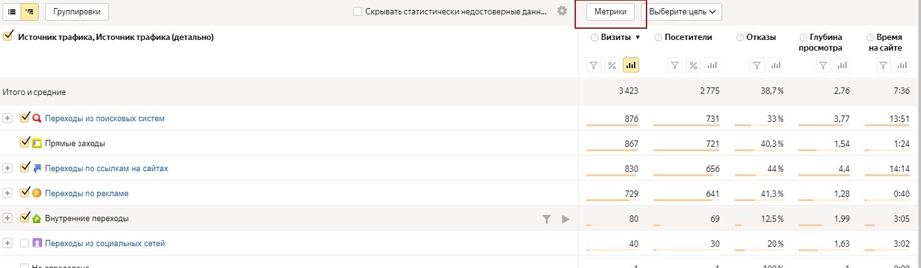Image resolution: width=921 pixels, height=268 pixels.
Task: Open the Группировки button
Action: [x=77, y=11]
